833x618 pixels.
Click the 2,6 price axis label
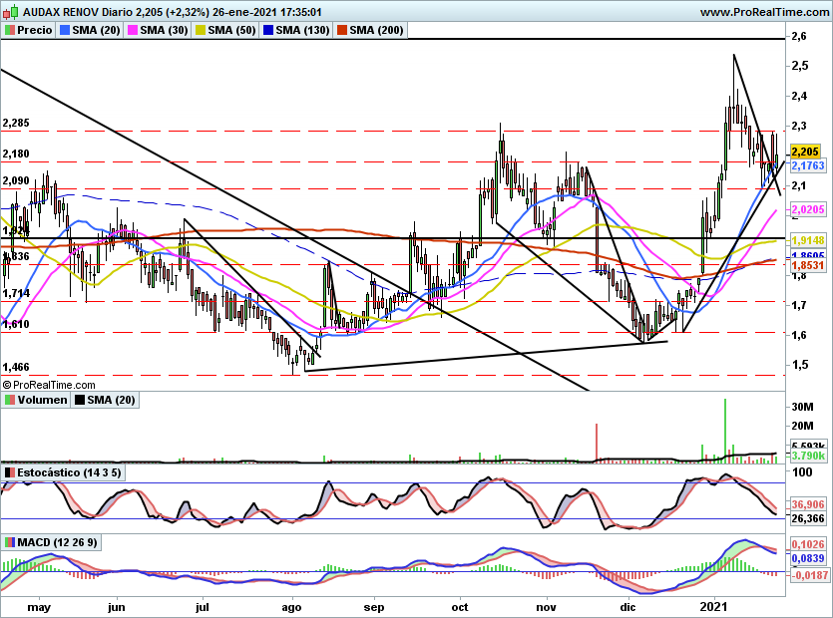click(799, 36)
